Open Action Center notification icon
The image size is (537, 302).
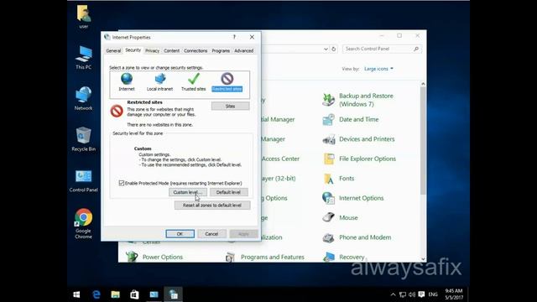point(421,294)
